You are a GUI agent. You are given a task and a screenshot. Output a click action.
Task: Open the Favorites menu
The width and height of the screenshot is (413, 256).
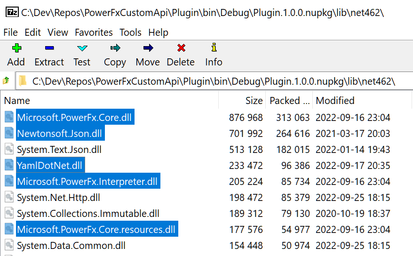point(94,32)
